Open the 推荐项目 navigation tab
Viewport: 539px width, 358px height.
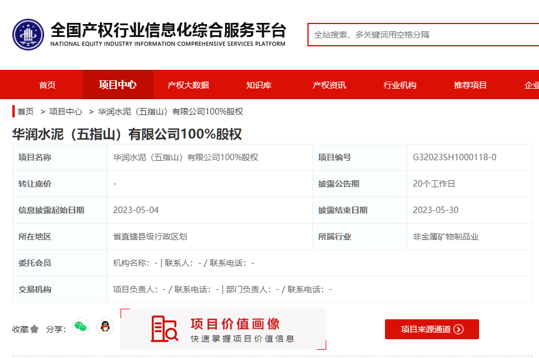tap(470, 85)
